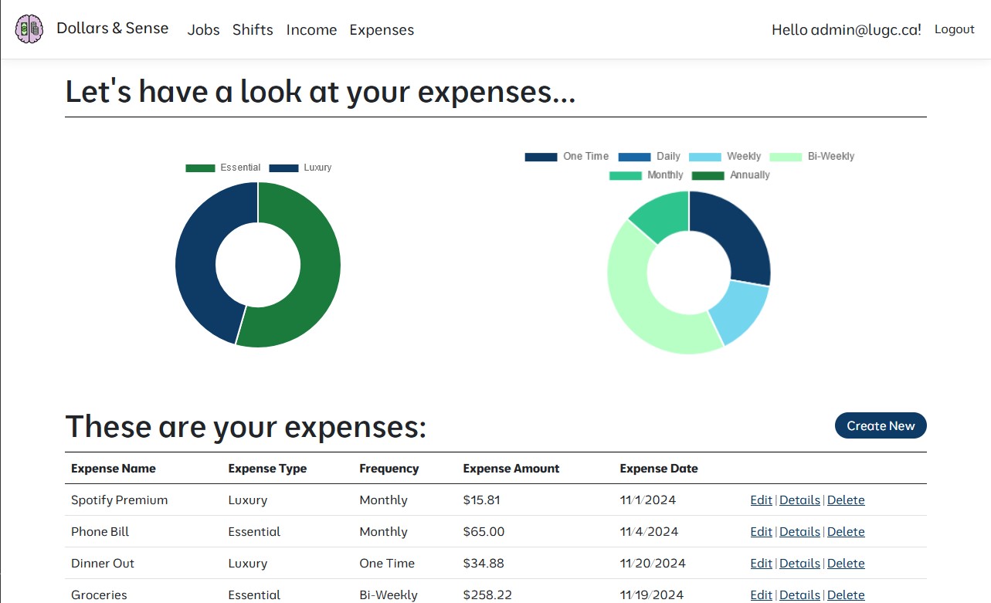The height and width of the screenshot is (603, 991).
Task: Select the Weekly legend swatch
Action: [704, 156]
